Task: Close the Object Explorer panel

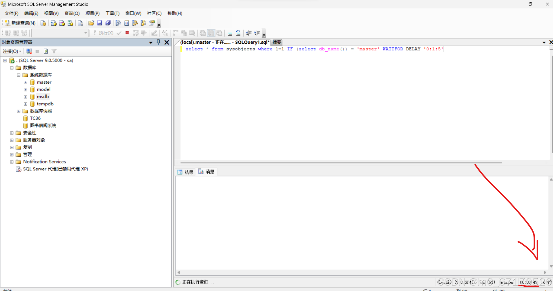Action: click(x=167, y=42)
